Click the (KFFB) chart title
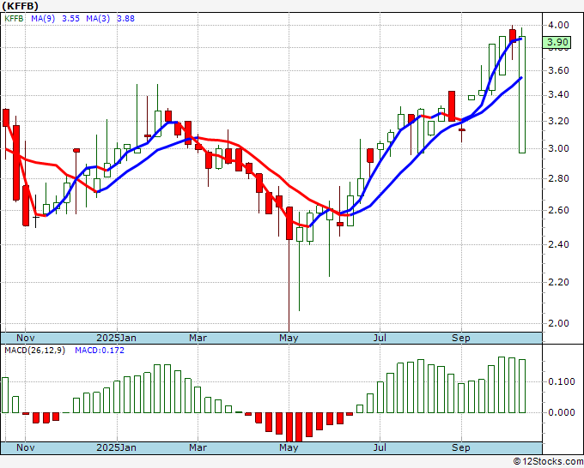Viewport: 584px width, 468px height. pos(20,6)
